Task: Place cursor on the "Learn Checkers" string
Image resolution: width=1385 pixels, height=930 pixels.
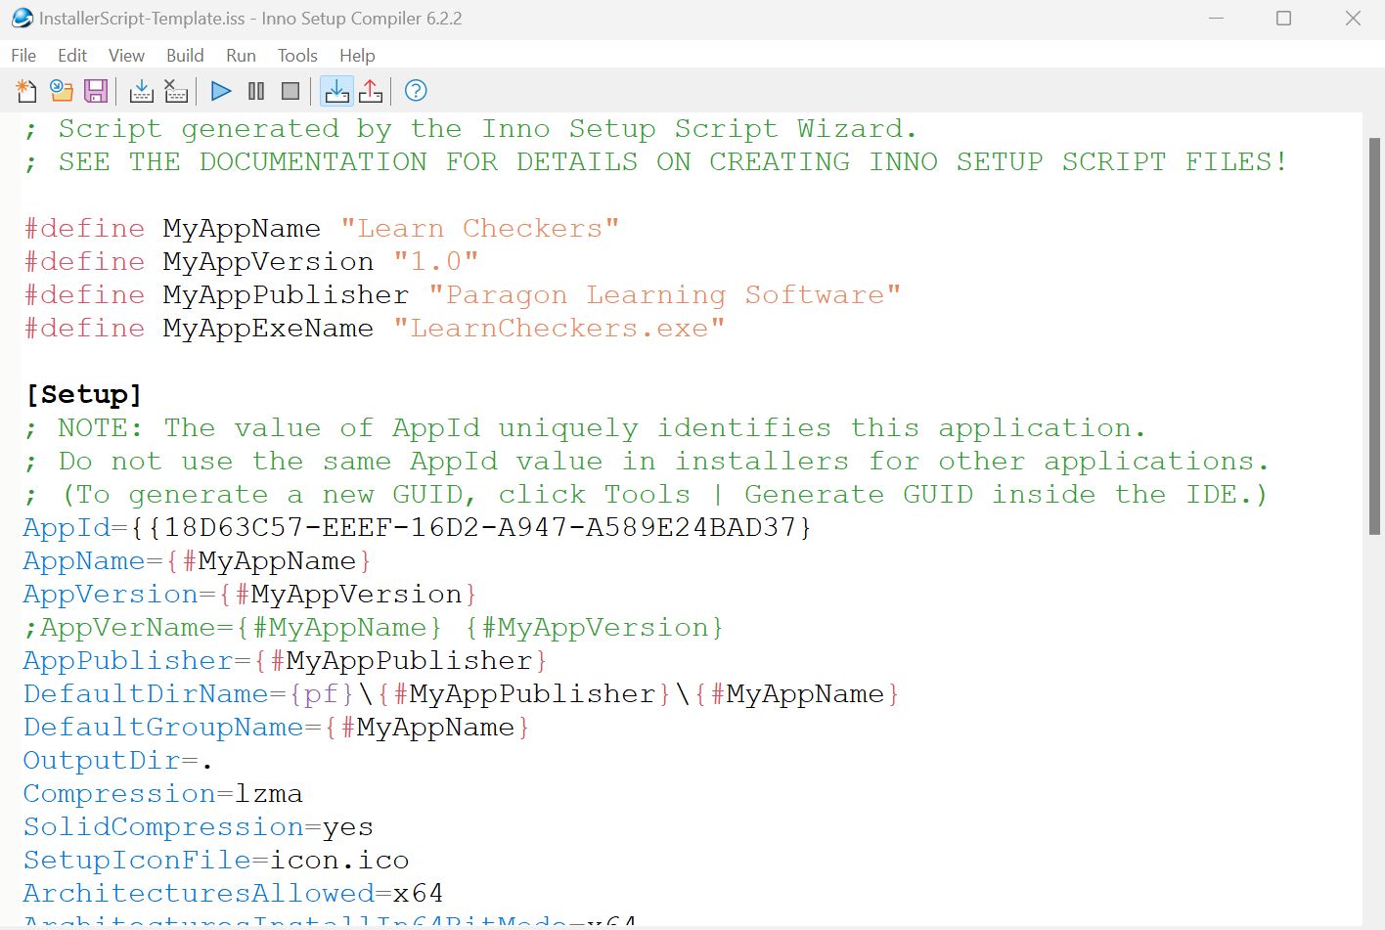Action: [480, 229]
